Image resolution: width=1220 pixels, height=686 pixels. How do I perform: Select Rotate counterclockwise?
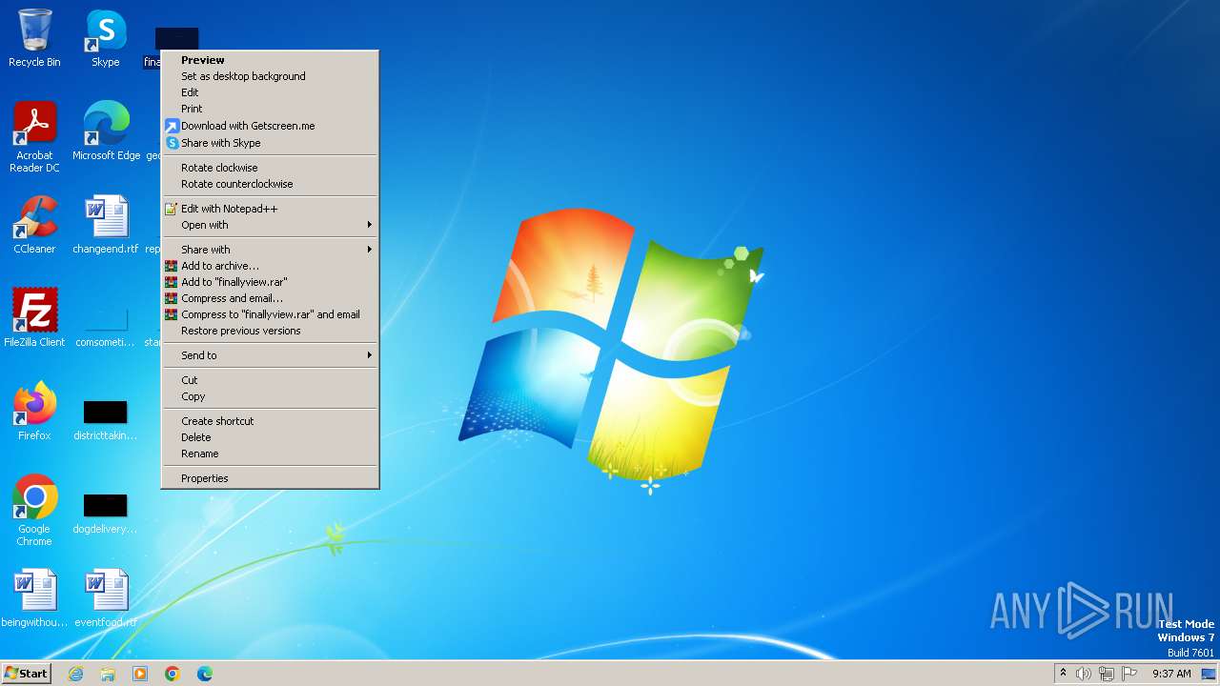270,184
